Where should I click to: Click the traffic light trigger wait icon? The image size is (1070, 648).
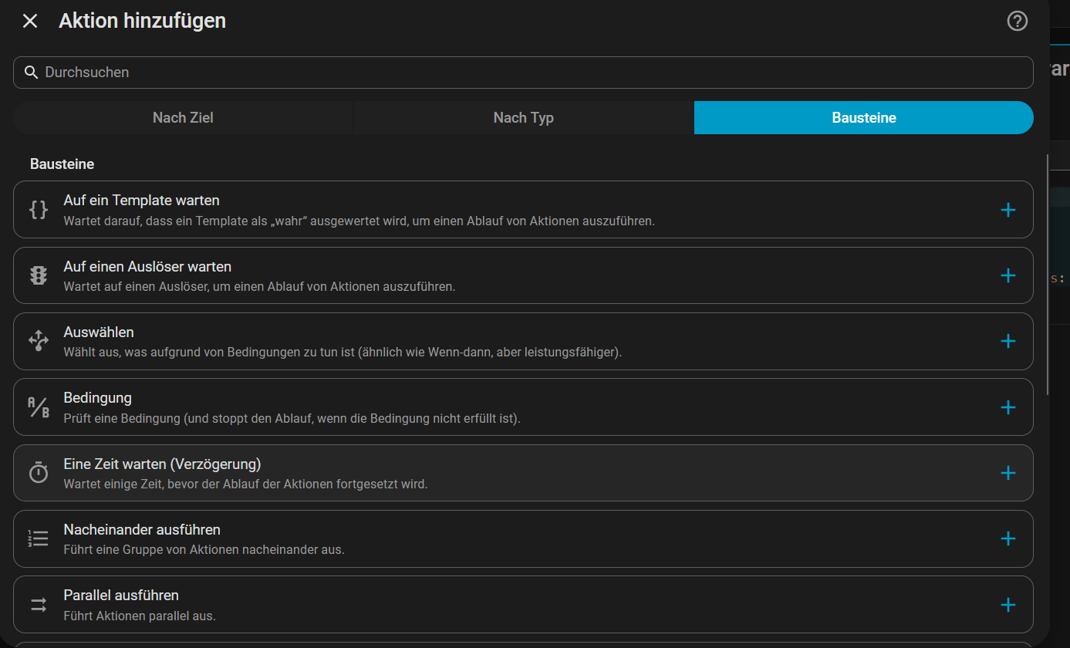point(39,275)
